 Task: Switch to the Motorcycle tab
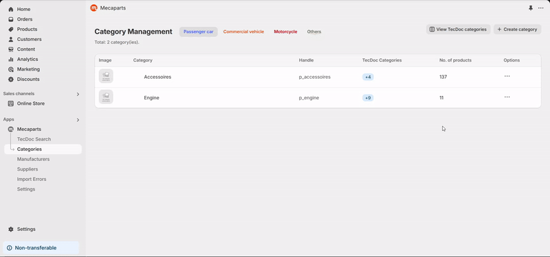285,32
